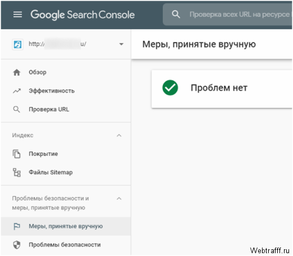Select Меры, принятые вручную in sidebar
The height and width of the screenshot is (256, 293).
pos(66,226)
